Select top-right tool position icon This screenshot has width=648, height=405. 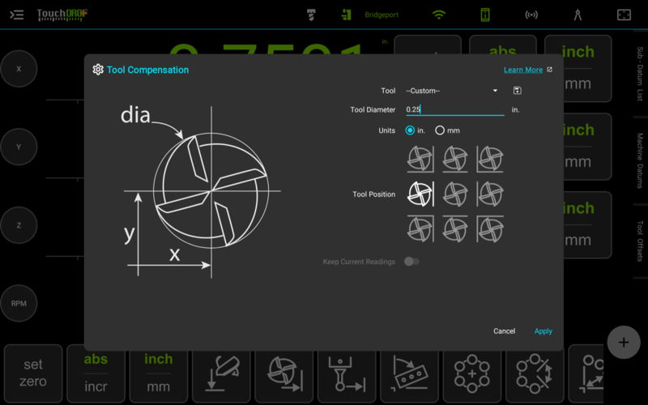click(490, 159)
